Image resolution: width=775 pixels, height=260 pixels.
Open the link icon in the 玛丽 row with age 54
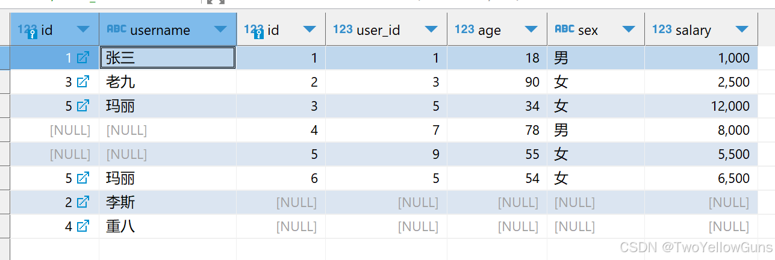83,178
